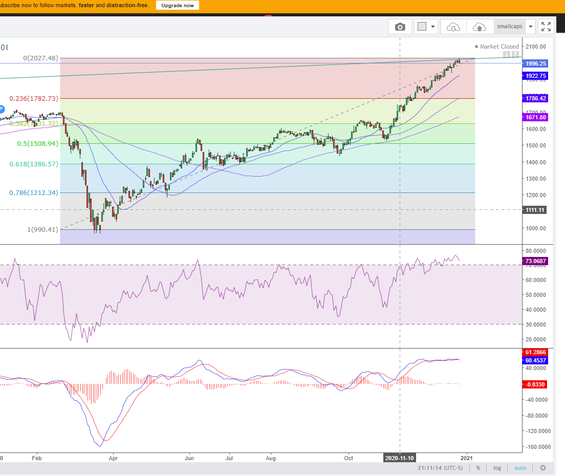The image size is (565, 476).
Task: Click the up arrow below Market Closed
Action: [515, 55]
